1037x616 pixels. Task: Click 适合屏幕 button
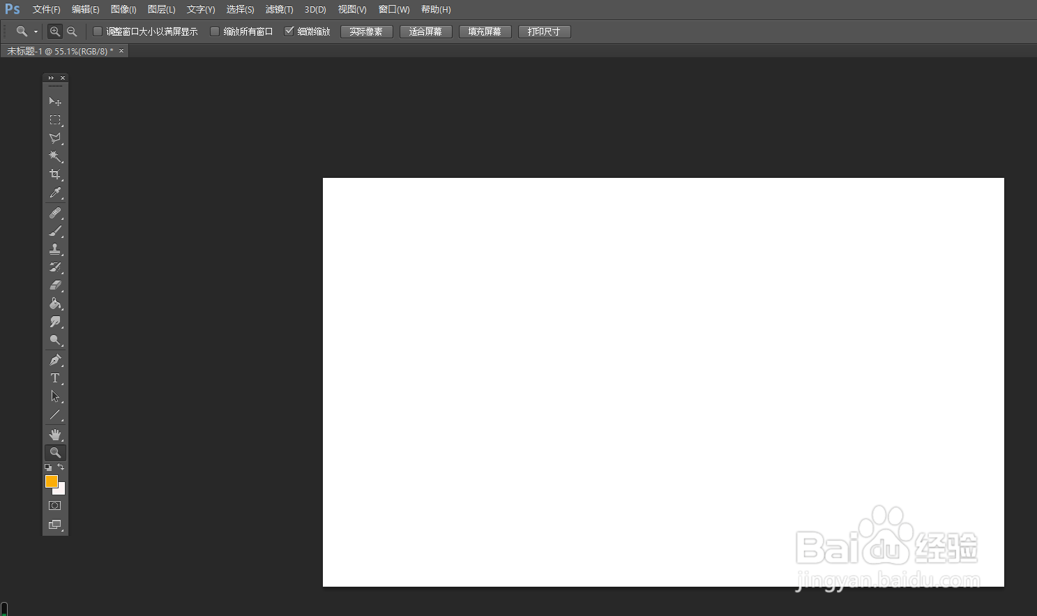(x=425, y=31)
